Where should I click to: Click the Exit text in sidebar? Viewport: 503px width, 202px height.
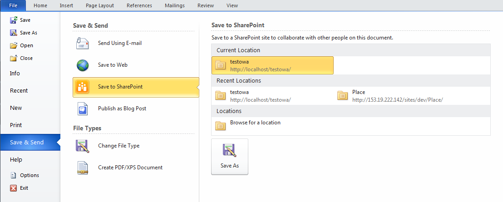pos(24,188)
